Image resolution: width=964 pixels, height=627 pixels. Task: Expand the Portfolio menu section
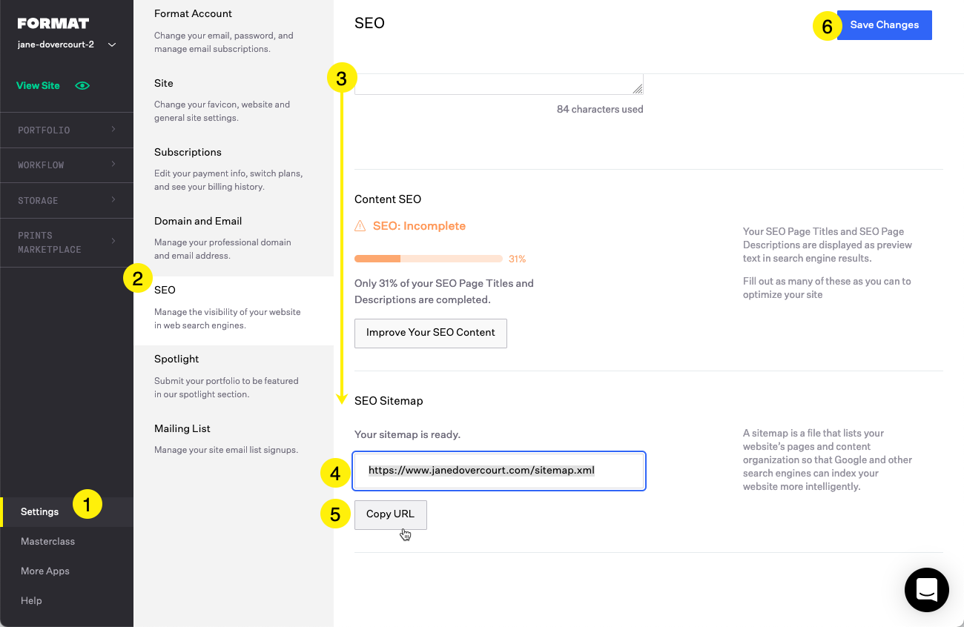coord(67,130)
